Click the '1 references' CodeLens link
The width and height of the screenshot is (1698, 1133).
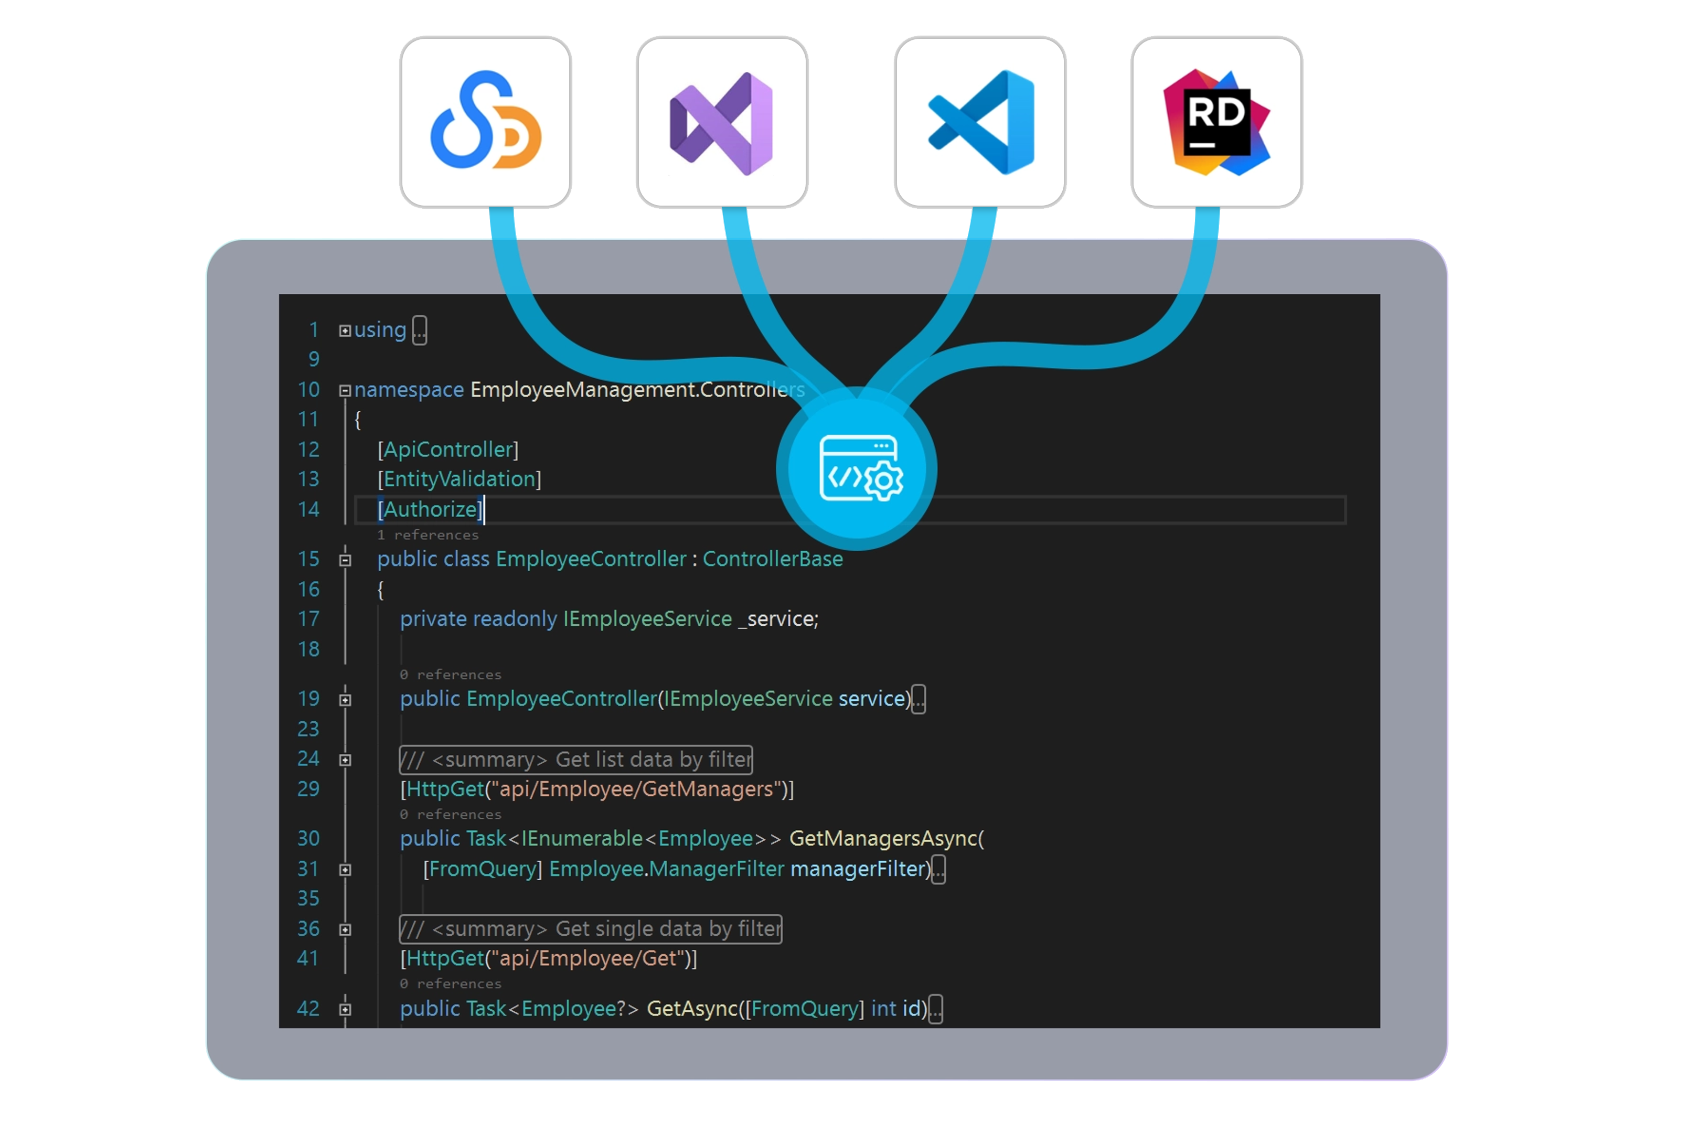coord(428,535)
